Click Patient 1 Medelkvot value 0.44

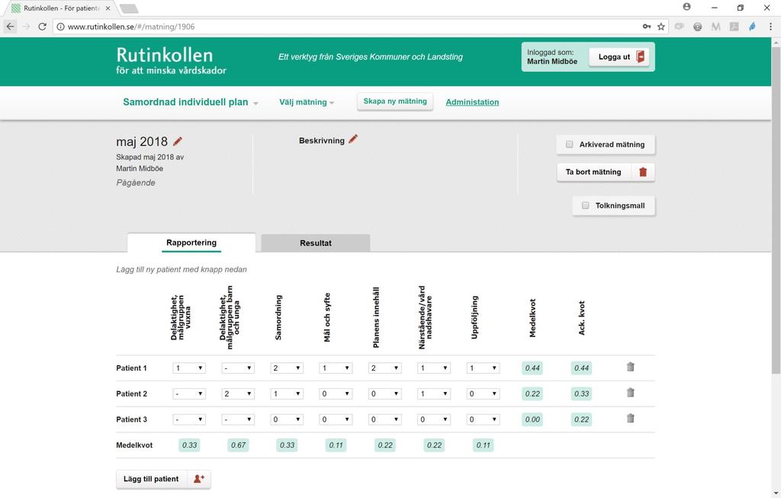coord(532,368)
